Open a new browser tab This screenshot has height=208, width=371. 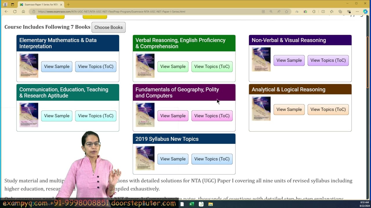click(68, 4)
